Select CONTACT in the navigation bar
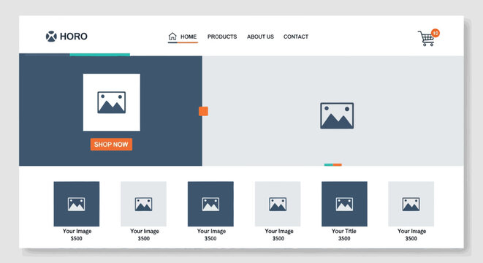The height and width of the screenshot is (263, 483). [296, 37]
